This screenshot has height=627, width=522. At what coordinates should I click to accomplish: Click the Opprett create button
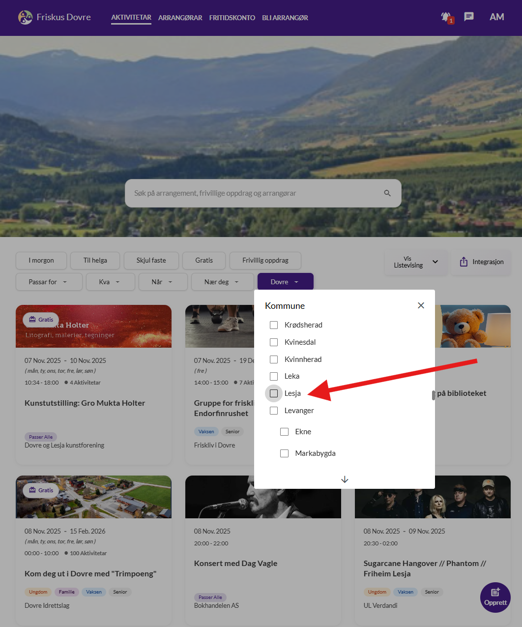pos(495,597)
